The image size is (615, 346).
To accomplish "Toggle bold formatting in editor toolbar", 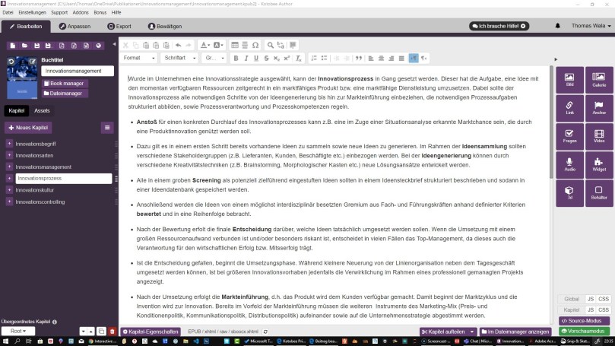I will point(236,58).
